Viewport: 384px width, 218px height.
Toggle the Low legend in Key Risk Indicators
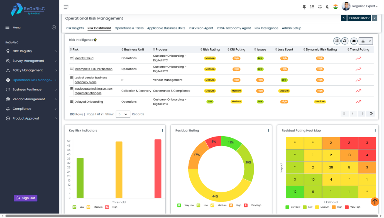click(x=75, y=207)
